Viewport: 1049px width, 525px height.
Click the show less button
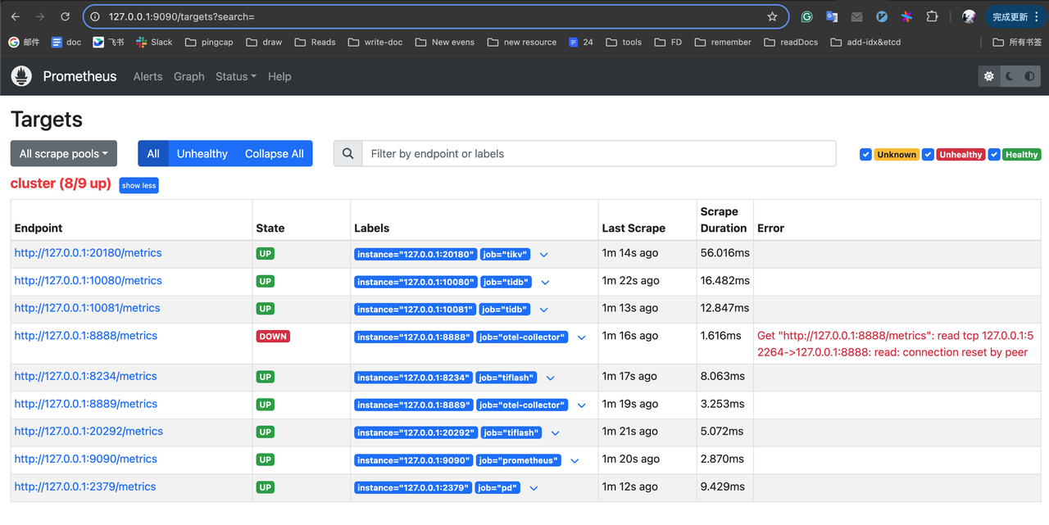139,186
